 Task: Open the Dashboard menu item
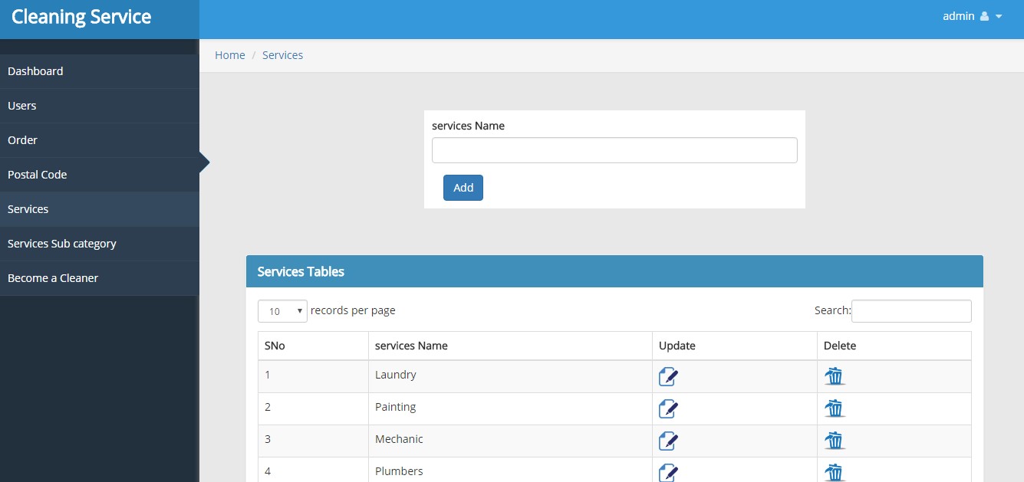pyautogui.click(x=35, y=70)
